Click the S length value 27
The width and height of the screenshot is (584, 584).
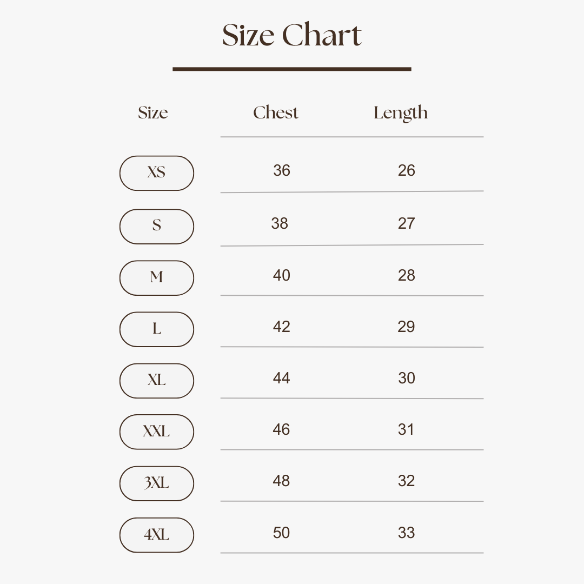tap(406, 224)
